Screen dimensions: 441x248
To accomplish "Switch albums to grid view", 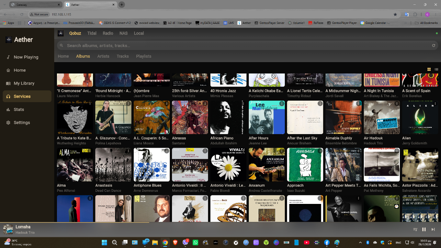I will [x=429, y=69].
